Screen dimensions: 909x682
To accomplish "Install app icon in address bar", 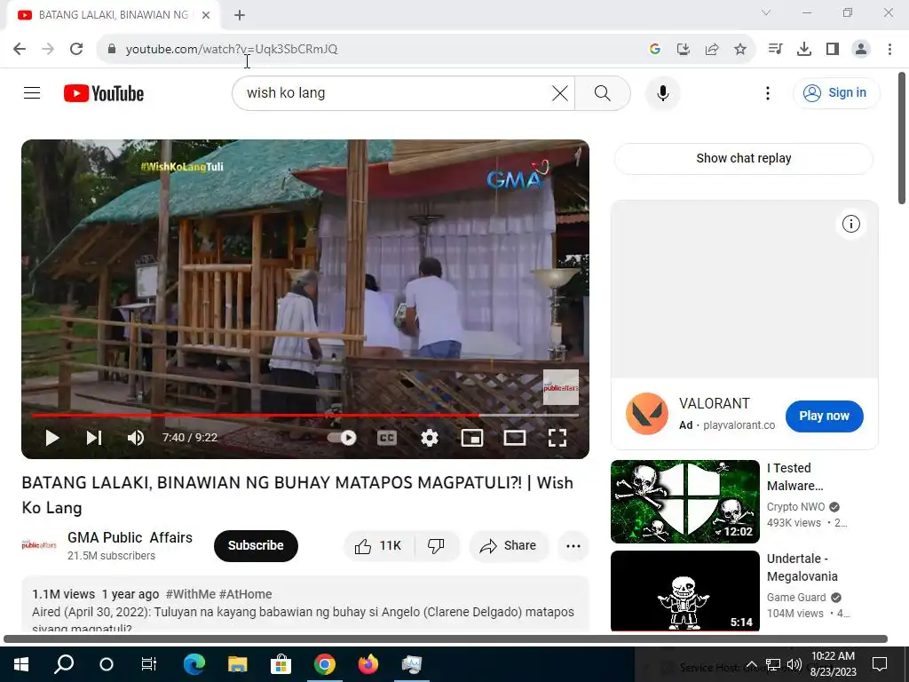I will tap(684, 49).
